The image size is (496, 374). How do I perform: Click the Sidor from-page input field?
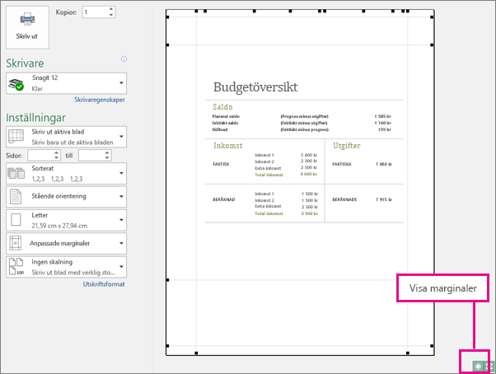click(44, 155)
